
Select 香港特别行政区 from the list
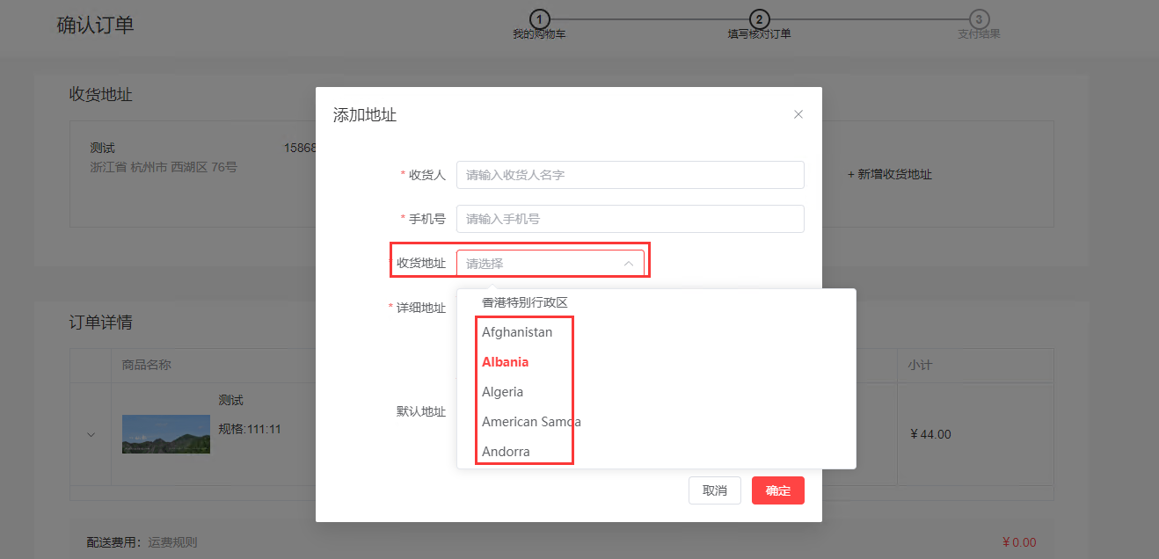coord(525,302)
